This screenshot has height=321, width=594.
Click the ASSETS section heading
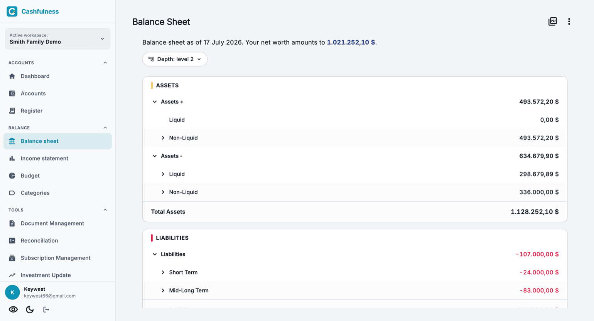click(167, 85)
